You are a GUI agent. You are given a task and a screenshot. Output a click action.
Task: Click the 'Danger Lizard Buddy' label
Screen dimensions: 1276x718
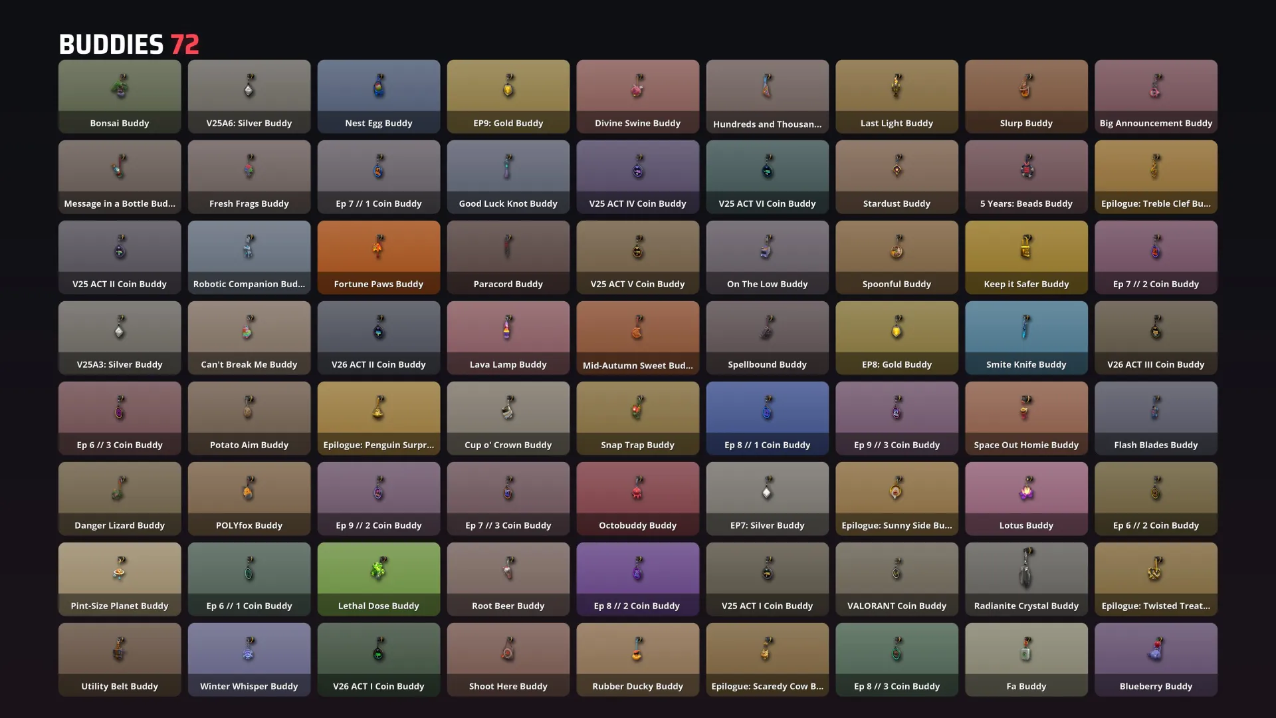coord(120,525)
